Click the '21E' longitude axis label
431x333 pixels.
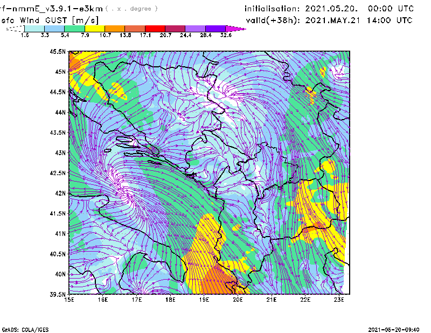click(272, 300)
